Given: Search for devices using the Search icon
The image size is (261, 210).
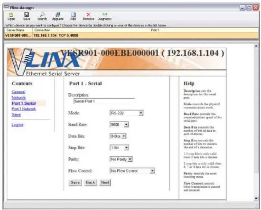Looking at the screenshot, I should [x=42, y=16].
